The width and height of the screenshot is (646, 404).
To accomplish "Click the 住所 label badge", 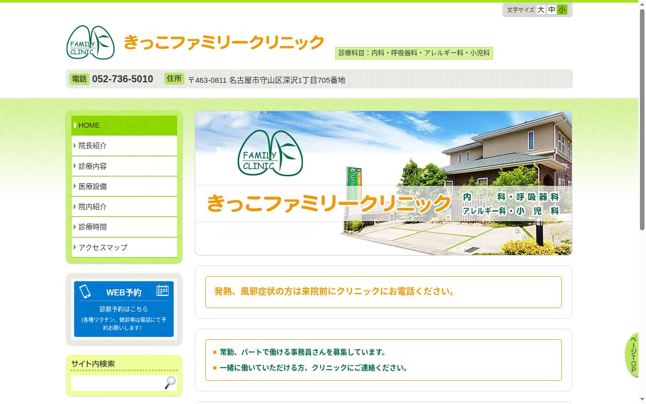I will [174, 78].
